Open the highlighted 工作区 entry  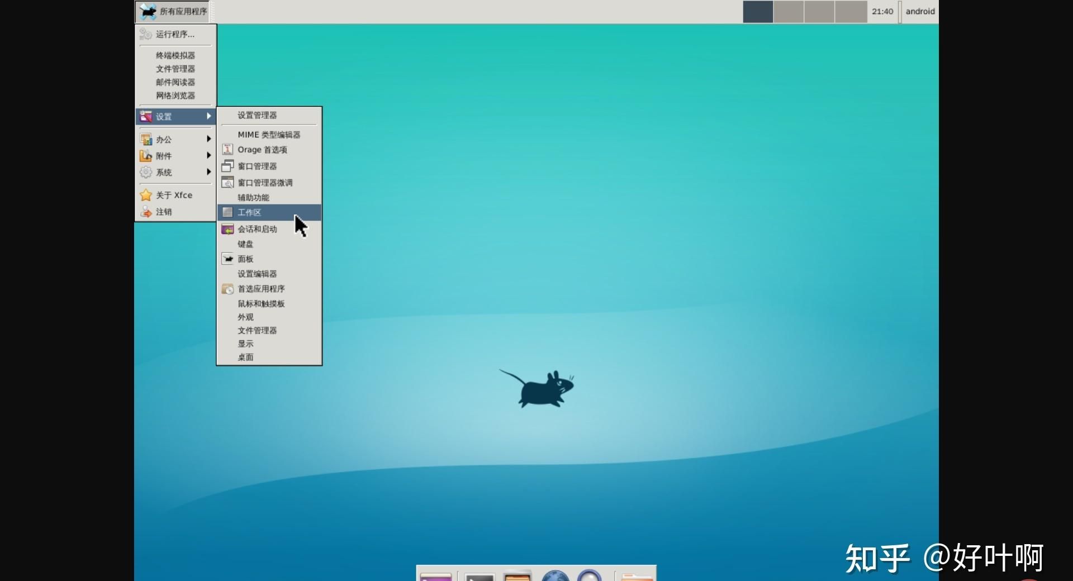[x=269, y=212]
